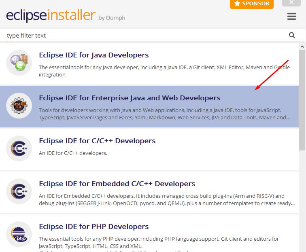The width and height of the screenshot is (306, 252).
Task: Click the search magnifier icon
Action: coord(292,35)
